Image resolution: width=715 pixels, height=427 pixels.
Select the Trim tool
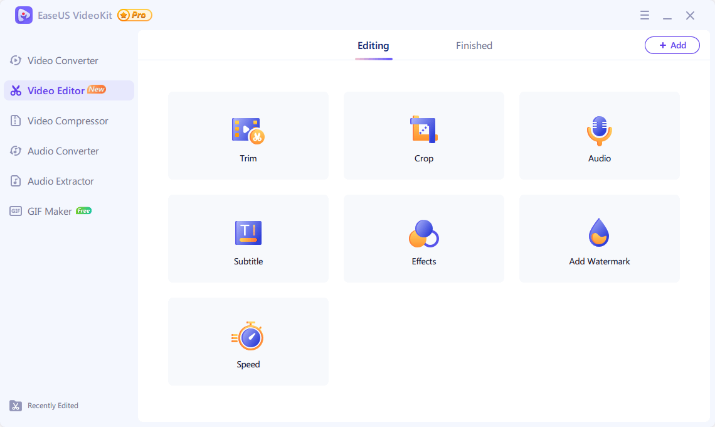pos(248,135)
